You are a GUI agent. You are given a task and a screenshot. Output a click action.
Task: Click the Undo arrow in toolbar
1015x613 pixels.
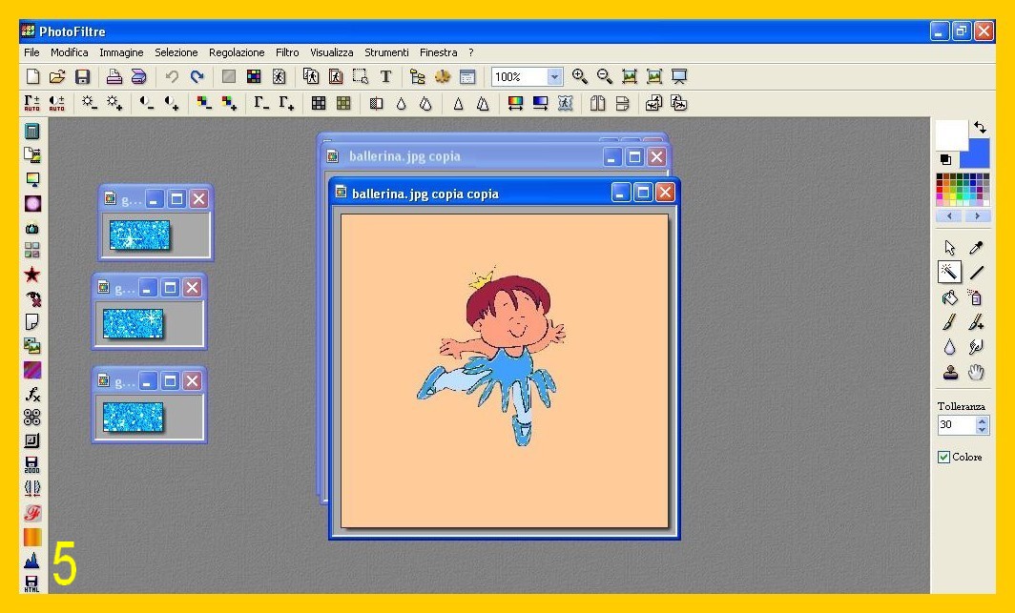tap(172, 77)
